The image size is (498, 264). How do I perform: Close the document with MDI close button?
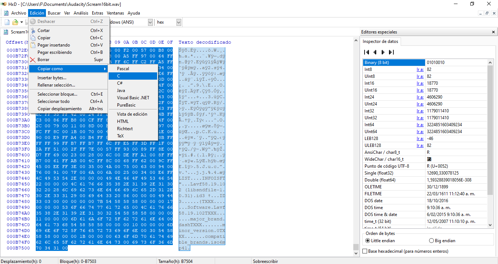click(493, 13)
